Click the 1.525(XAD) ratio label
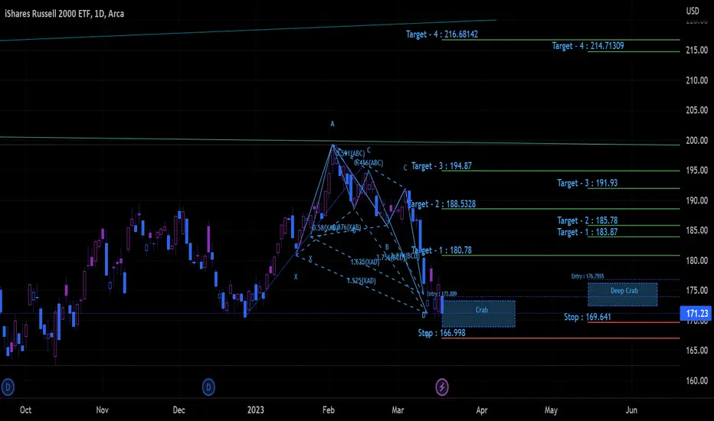The height and width of the screenshot is (421, 714). pos(361,281)
